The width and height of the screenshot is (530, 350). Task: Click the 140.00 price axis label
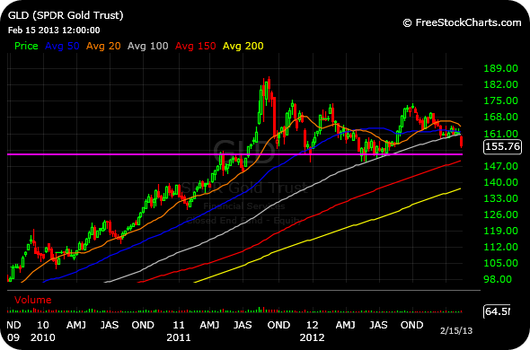click(x=501, y=182)
